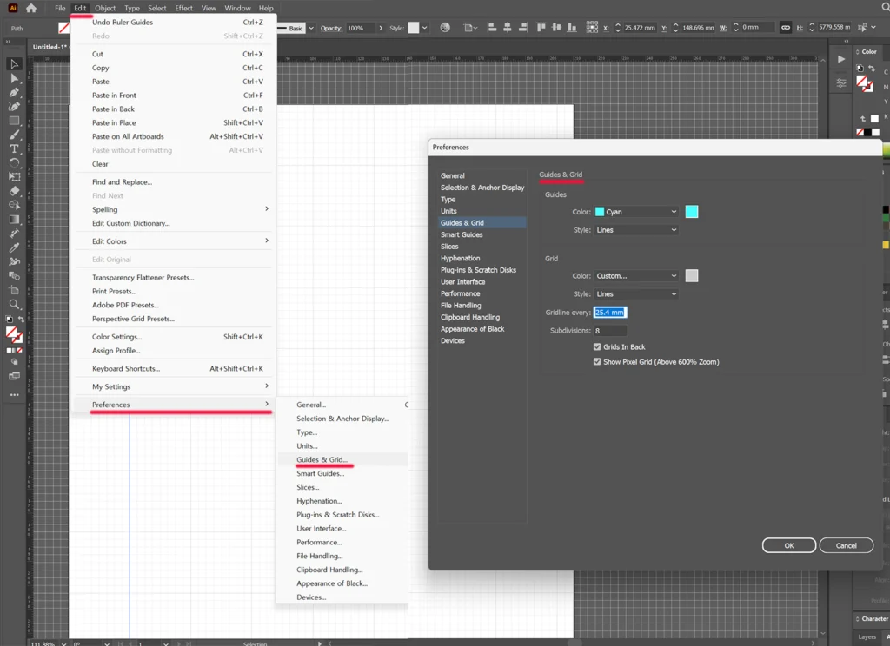The image size is (890, 646).
Task: Select the Eraser tool
Action: (14, 191)
